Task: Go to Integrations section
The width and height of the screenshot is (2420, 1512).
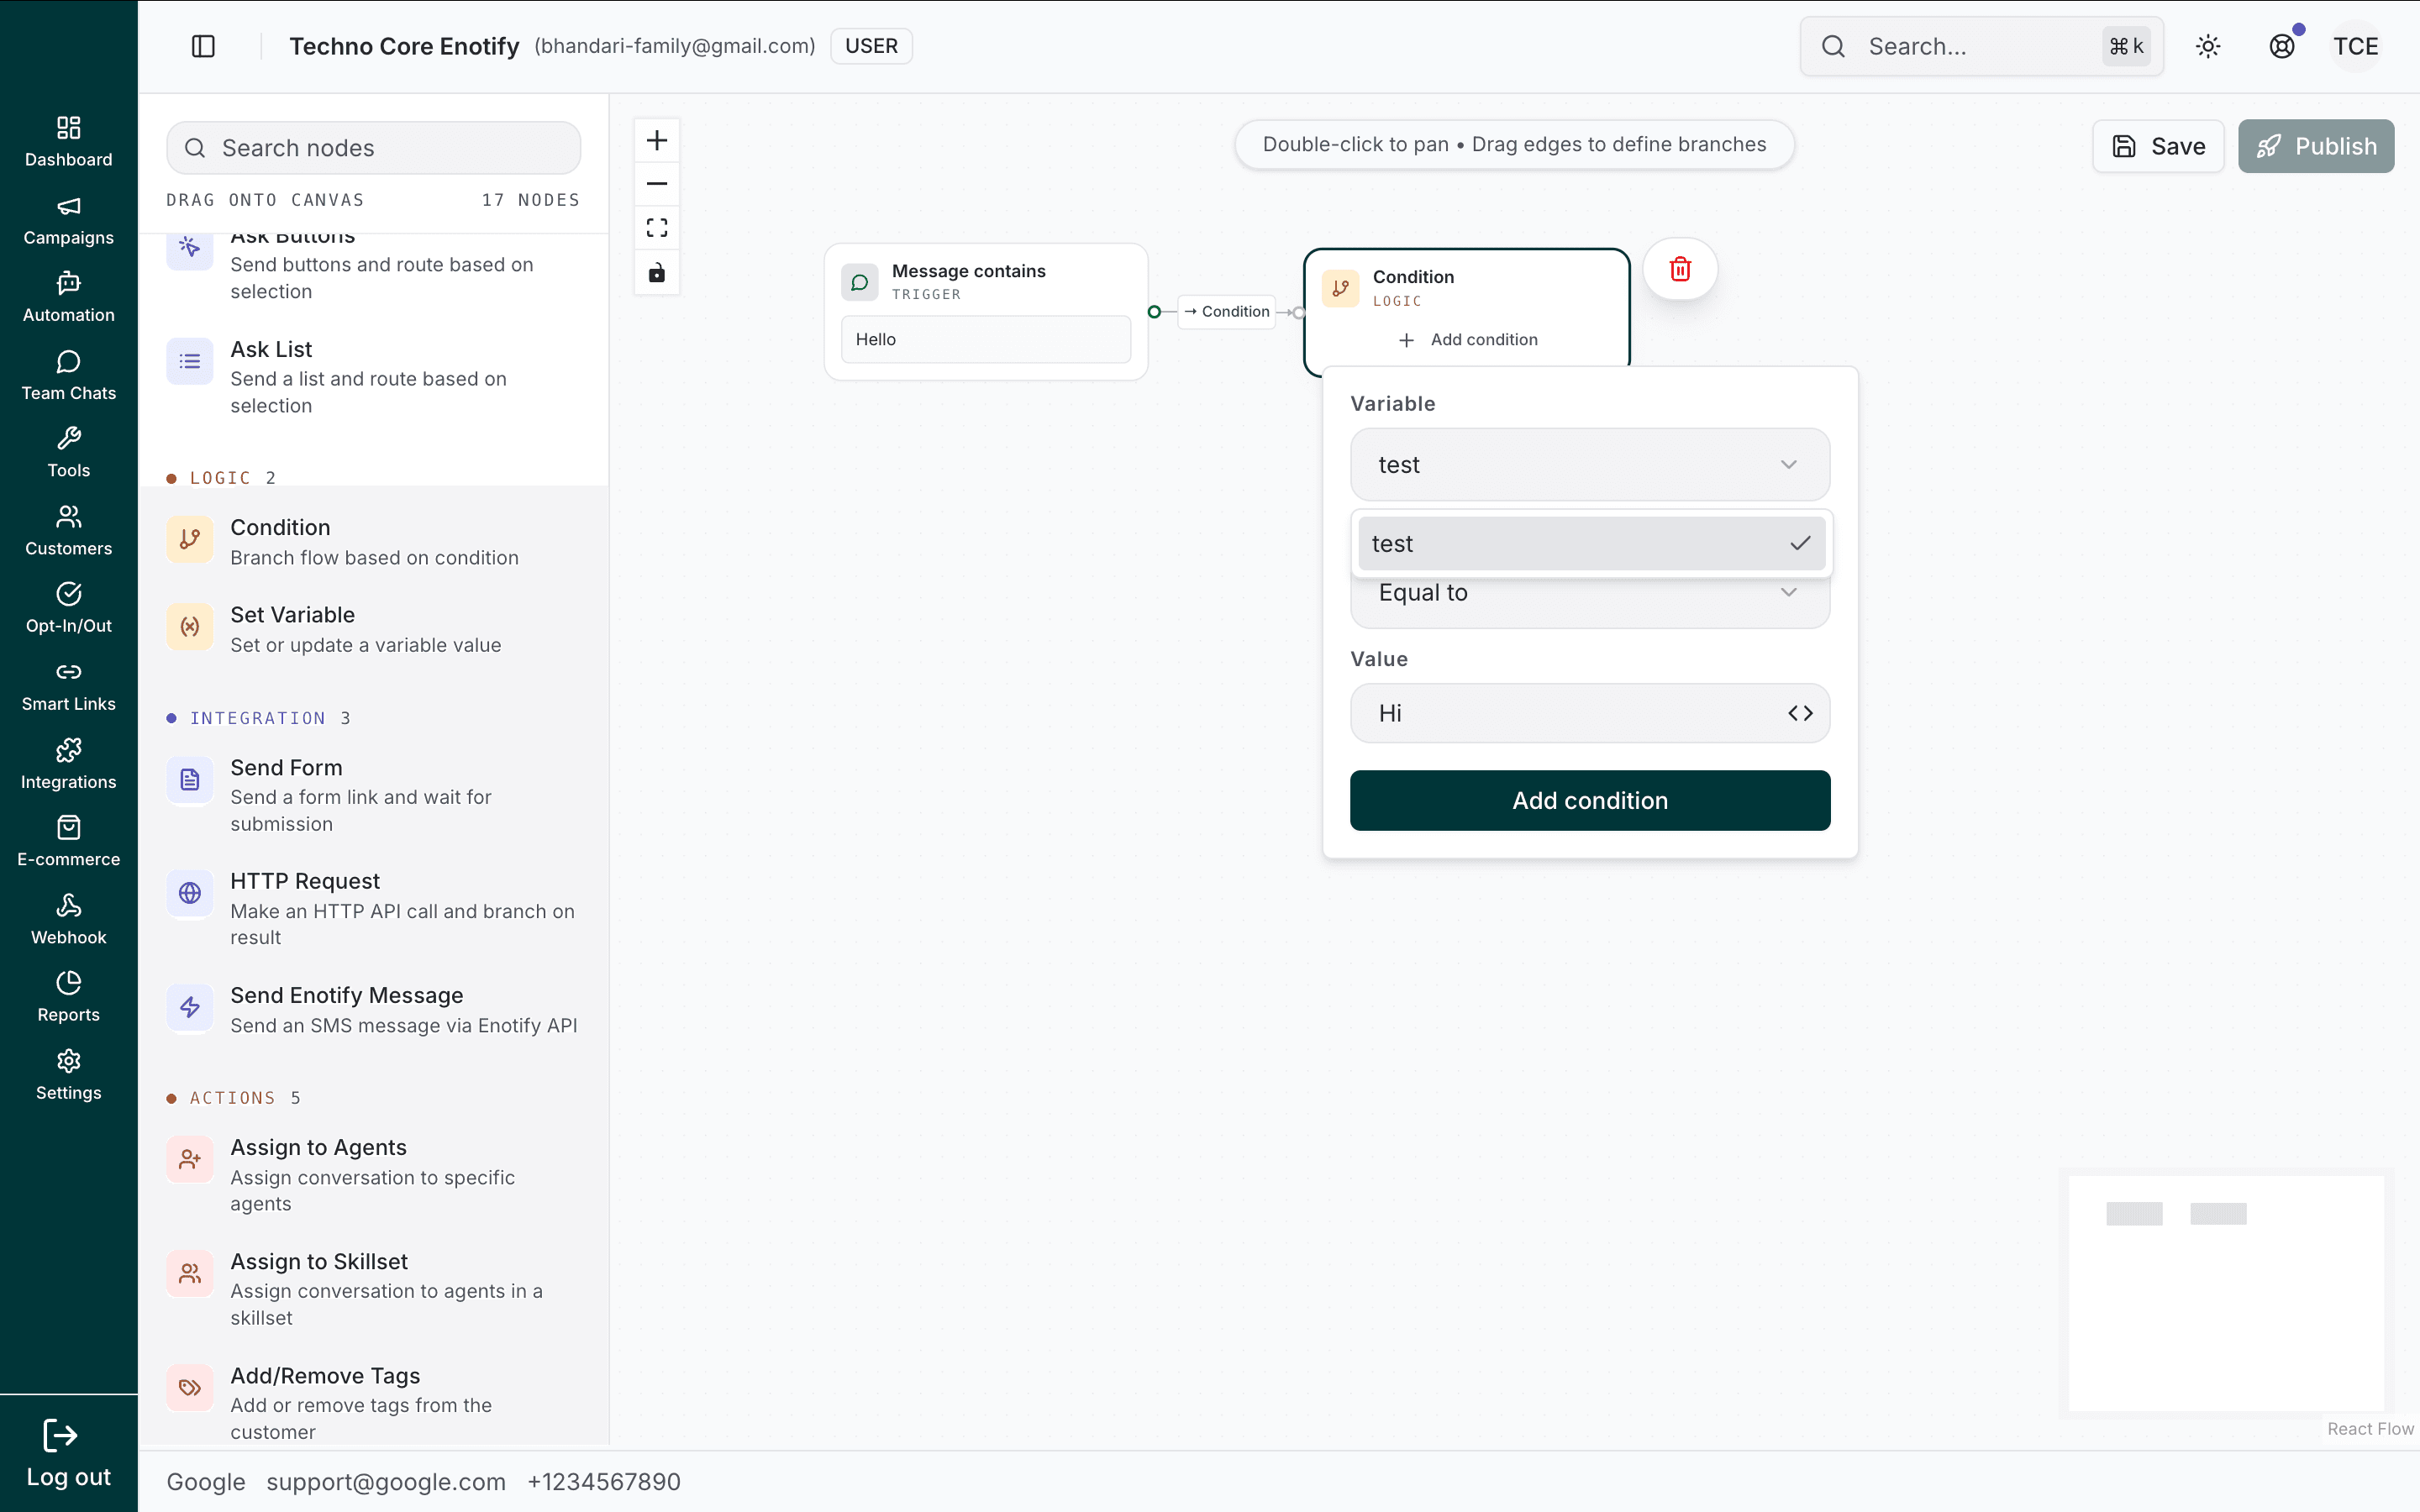Action: [x=68, y=764]
